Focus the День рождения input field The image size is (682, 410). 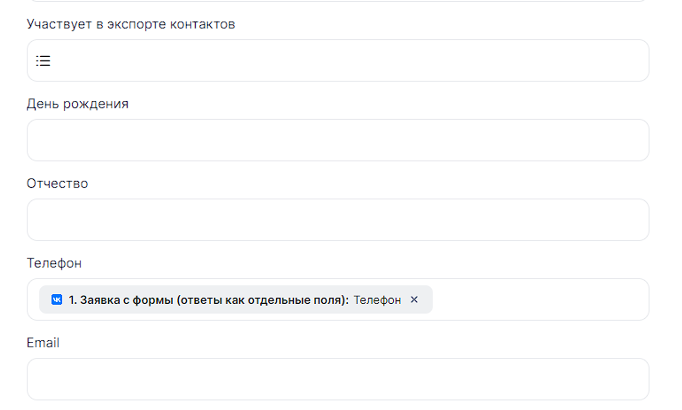pos(337,140)
